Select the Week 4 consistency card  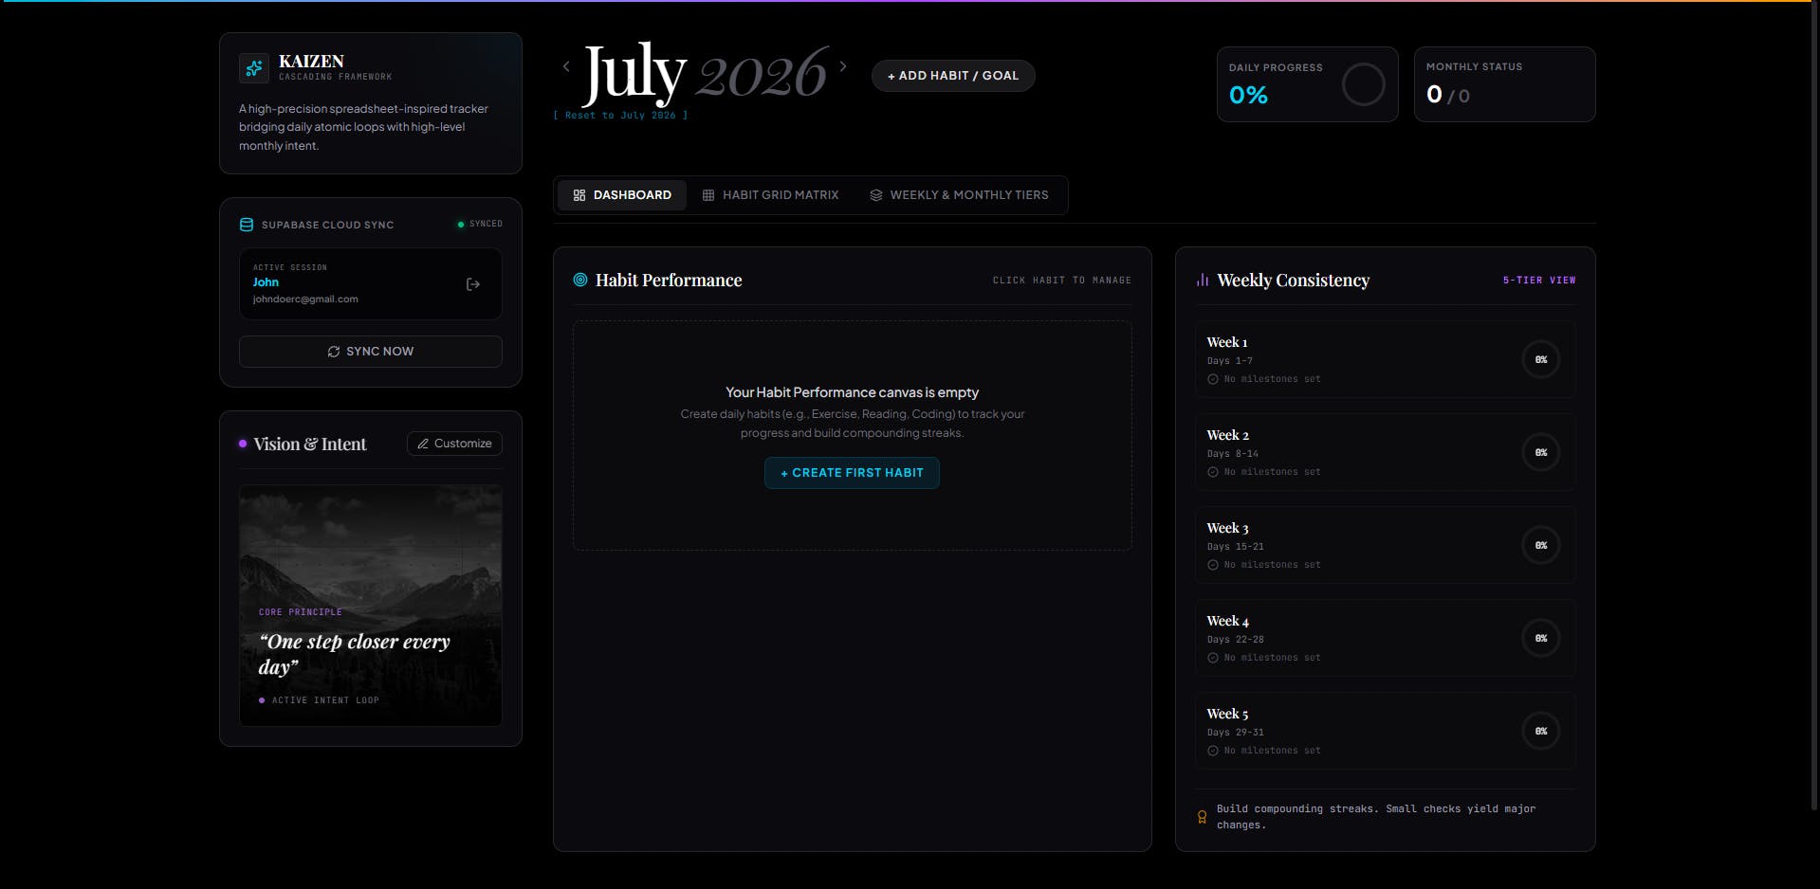tap(1386, 638)
